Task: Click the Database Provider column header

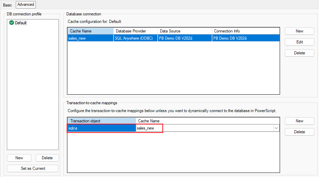Action: pos(135,31)
